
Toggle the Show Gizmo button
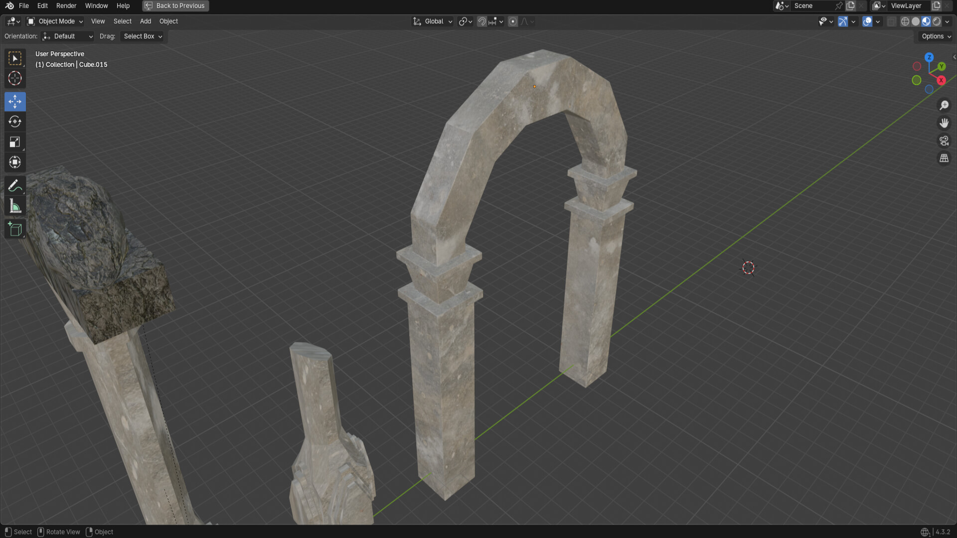pyautogui.click(x=843, y=21)
